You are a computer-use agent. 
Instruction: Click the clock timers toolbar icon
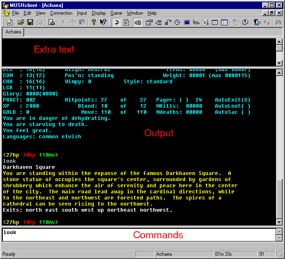pyautogui.click(x=177, y=22)
